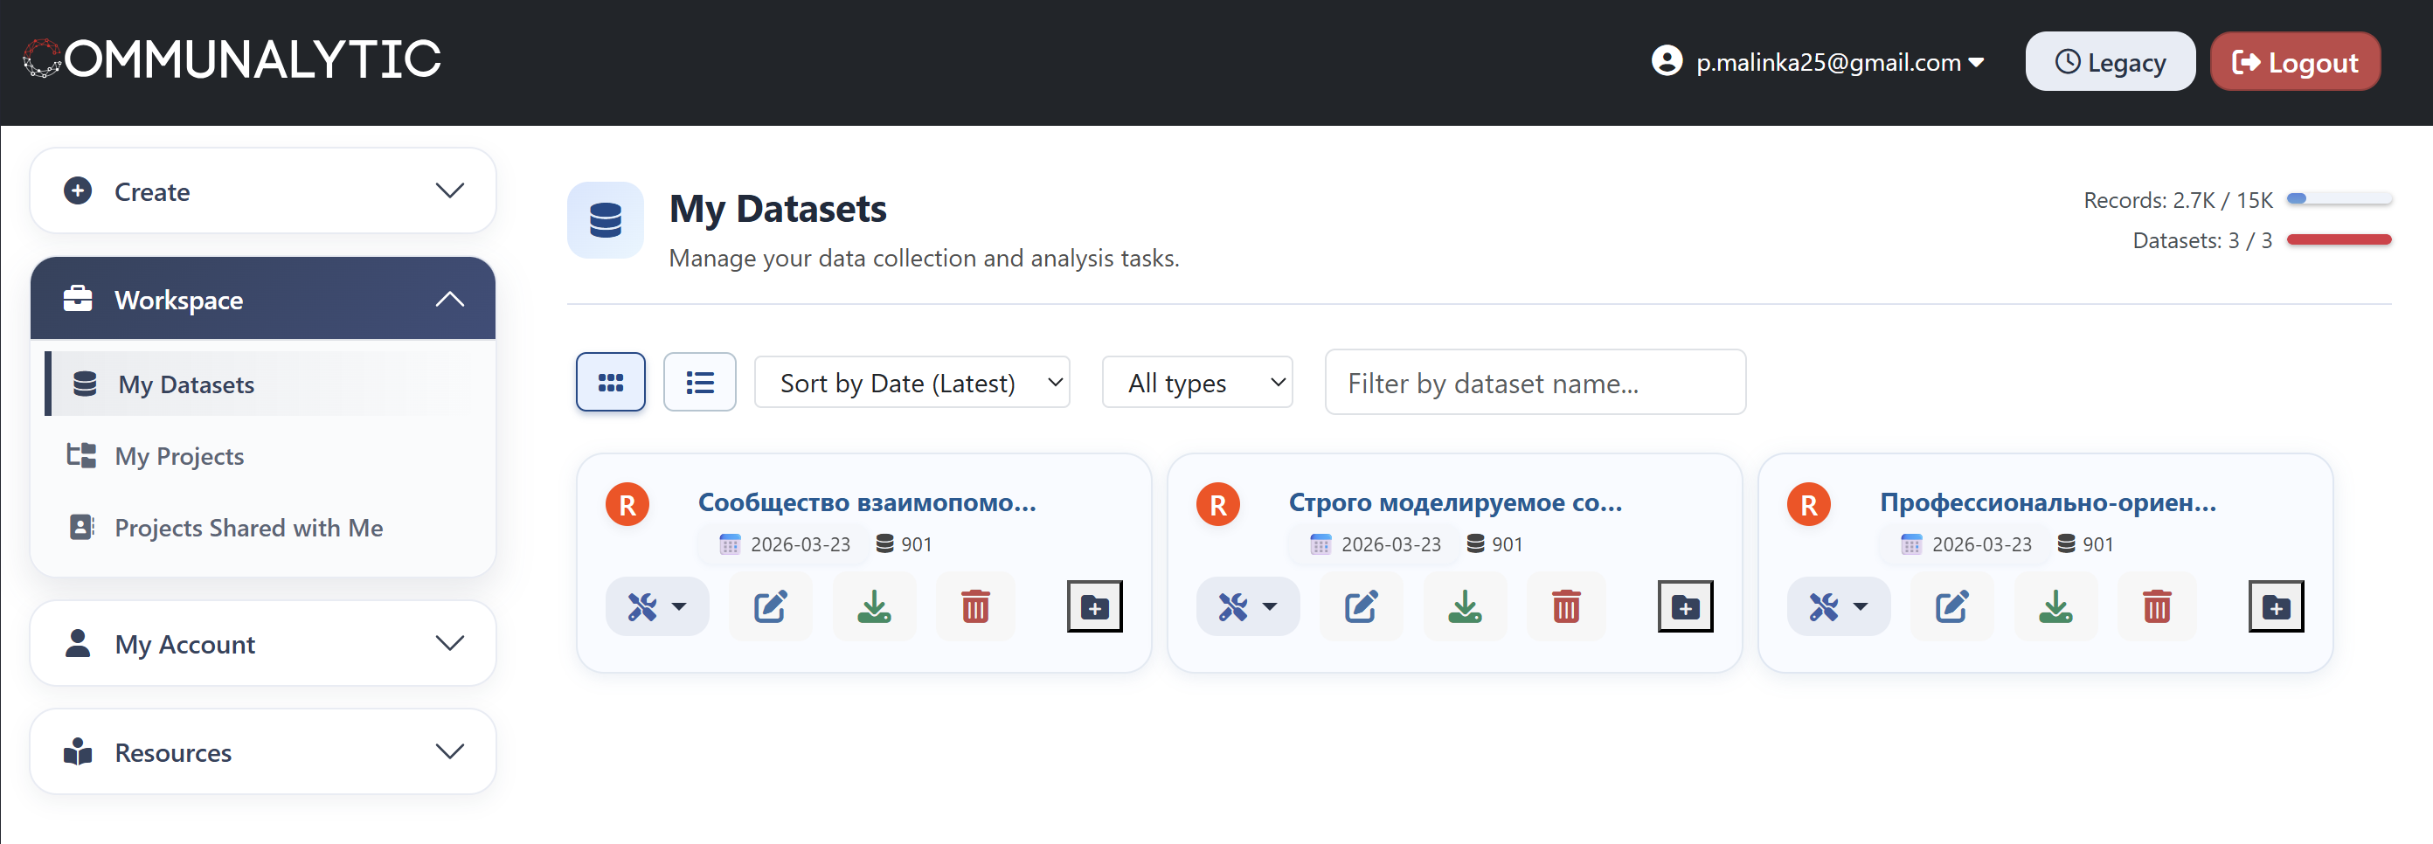Image resolution: width=2433 pixels, height=844 pixels.
Task: Click the trash icon on the Сообщество card
Action: [974, 606]
